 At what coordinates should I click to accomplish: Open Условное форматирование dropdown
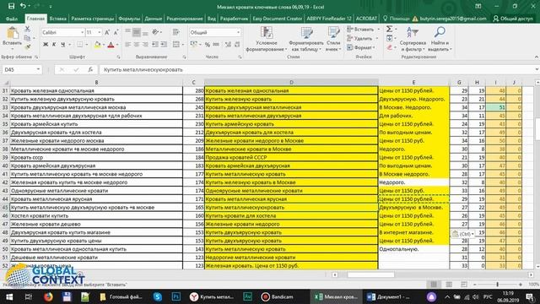pos(267,39)
